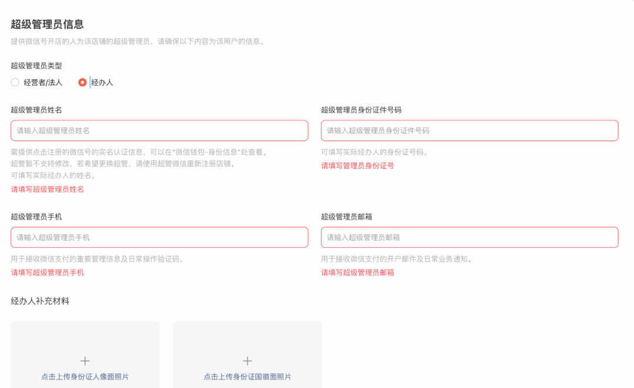The image size is (634, 388).
Task: Click the plus icon to upload ID emblem photo
Action: point(247,361)
